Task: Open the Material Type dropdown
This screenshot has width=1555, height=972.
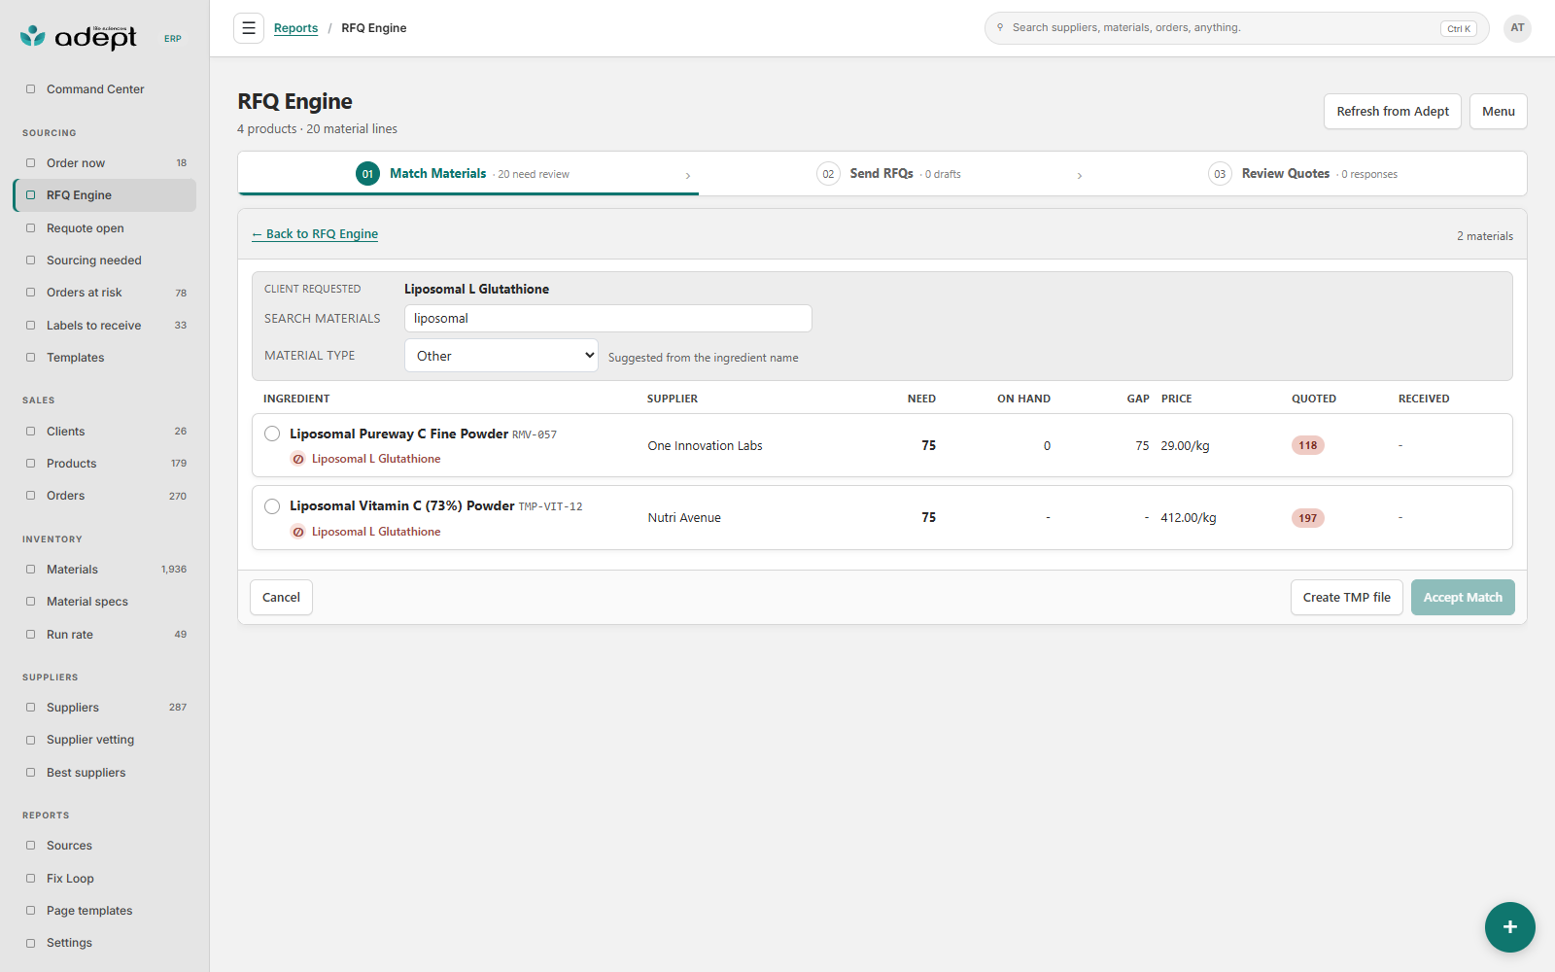Action: point(501,356)
